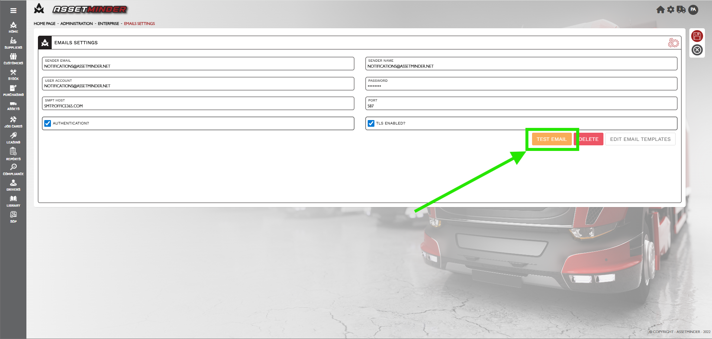Click the Test Email button
The image size is (712, 339).
coord(551,139)
